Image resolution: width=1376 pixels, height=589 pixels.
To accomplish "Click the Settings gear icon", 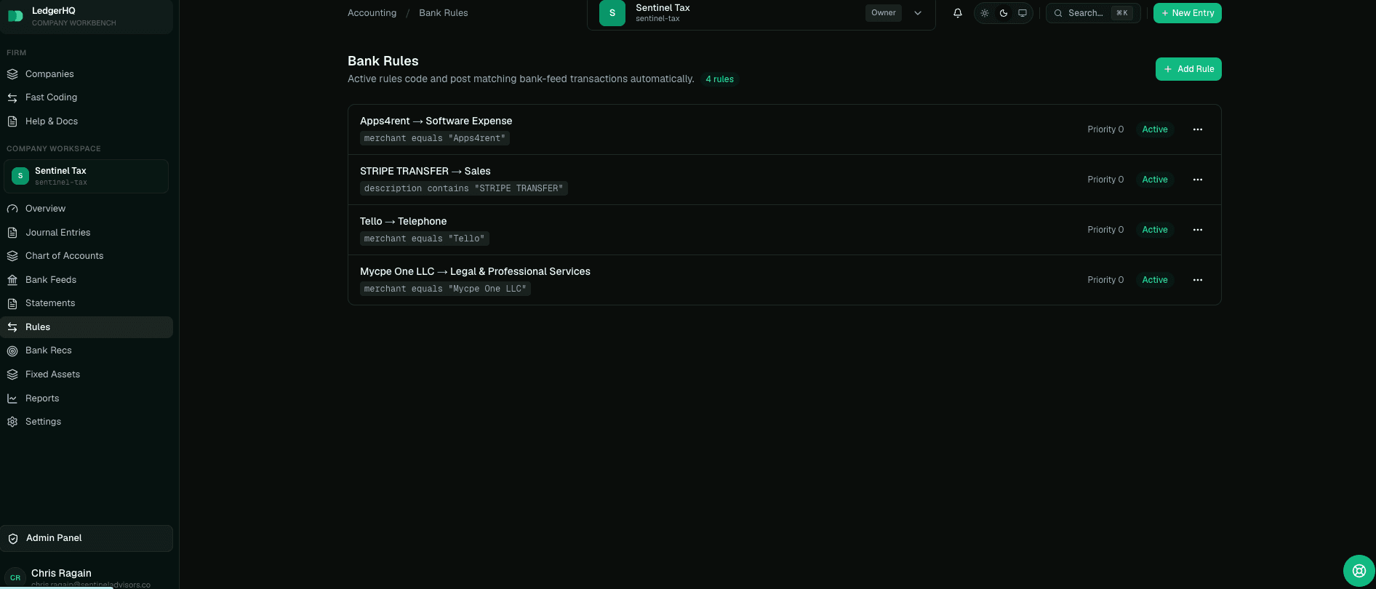I will (x=12, y=422).
